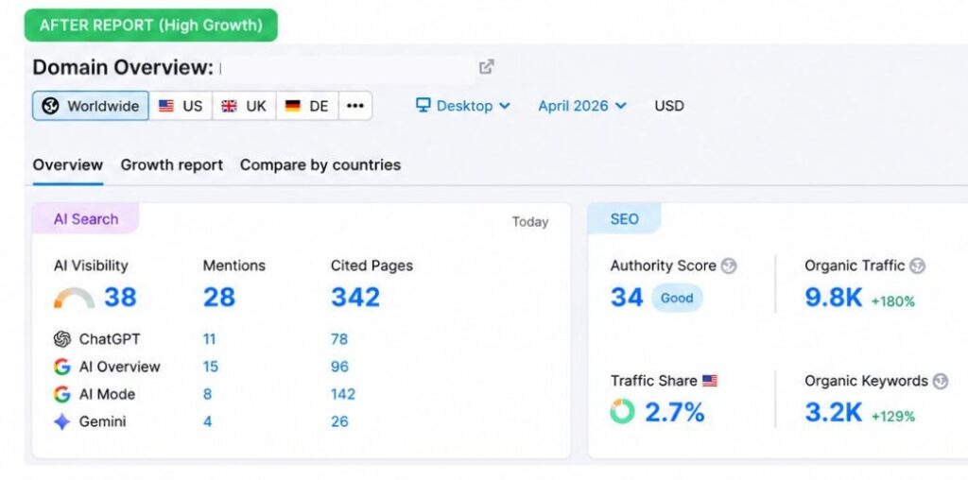Switch to UK database

point(244,106)
